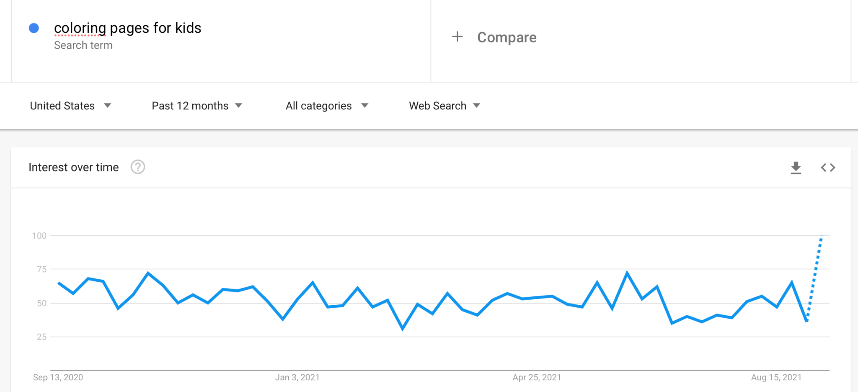Click the arrow next to United States
This screenshot has width=858, height=392.
tap(108, 106)
